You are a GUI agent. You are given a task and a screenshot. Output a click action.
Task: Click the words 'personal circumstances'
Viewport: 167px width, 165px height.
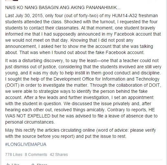coord(30,122)
